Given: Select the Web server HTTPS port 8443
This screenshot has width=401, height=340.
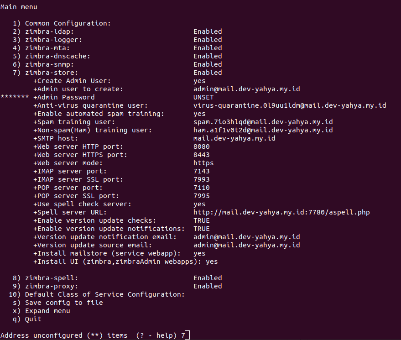Looking at the screenshot, I should point(202,155).
